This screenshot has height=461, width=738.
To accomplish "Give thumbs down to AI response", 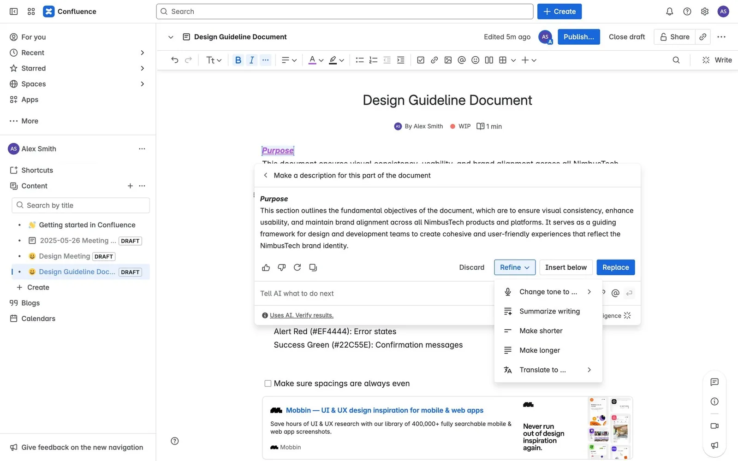I will click(x=282, y=267).
